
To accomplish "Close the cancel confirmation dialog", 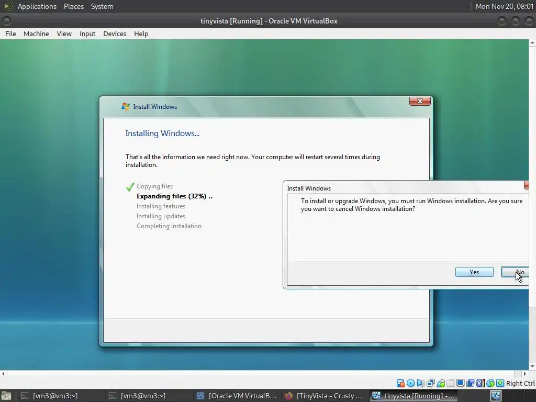I will point(527,185).
